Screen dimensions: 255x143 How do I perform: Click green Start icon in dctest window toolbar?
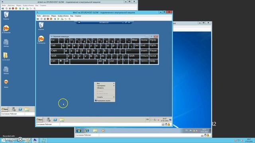point(24,8)
